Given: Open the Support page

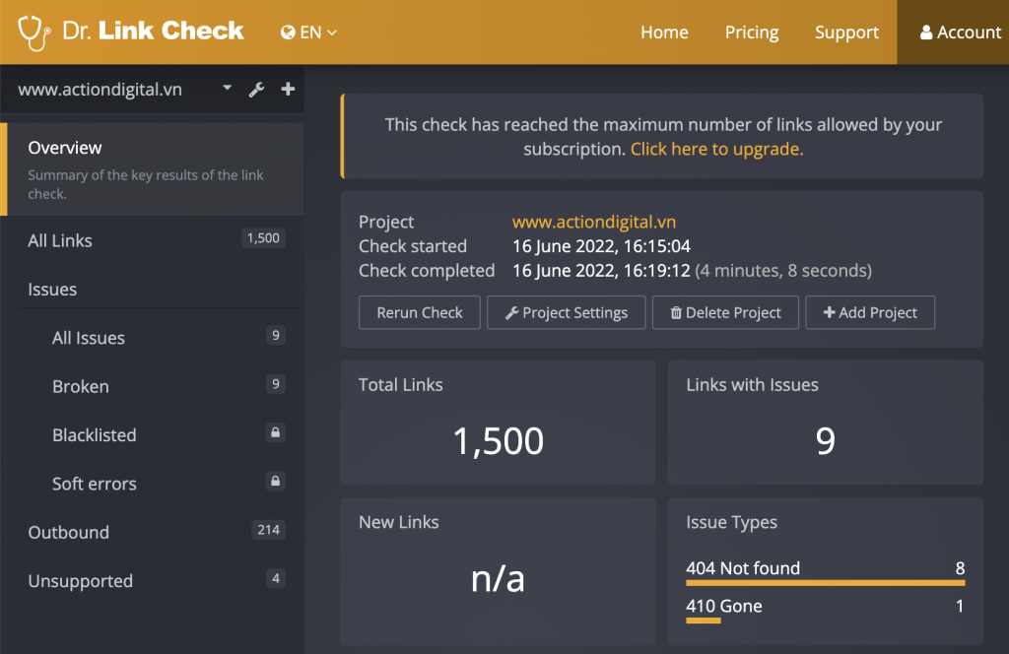Looking at the screenshot, I should pos(846,33).
